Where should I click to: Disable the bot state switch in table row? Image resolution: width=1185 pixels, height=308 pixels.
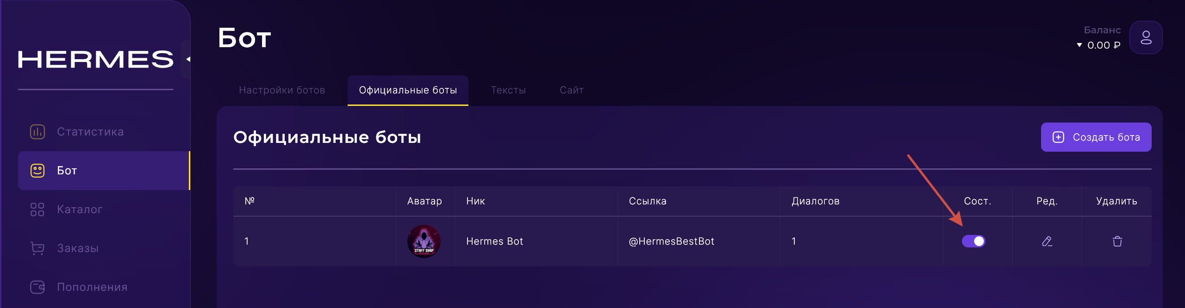(x=973, y=241)
